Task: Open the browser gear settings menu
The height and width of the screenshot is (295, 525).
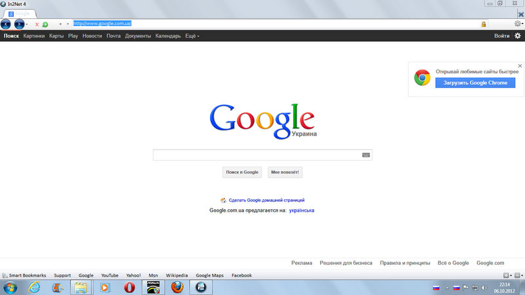Action: pyautogui.click(x=518, y=24)
